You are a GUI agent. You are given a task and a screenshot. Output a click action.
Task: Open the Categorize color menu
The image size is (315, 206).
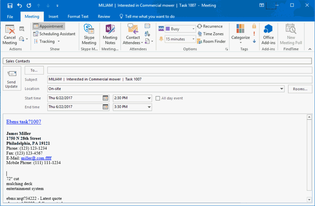coord(240,35)
